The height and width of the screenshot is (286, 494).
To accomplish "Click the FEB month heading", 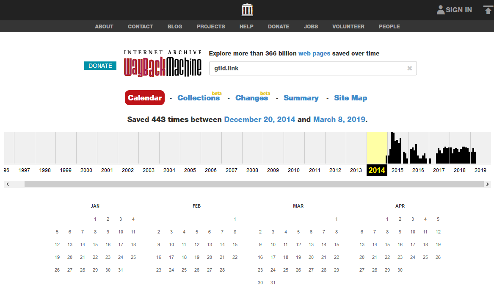I will pos(196,206).
